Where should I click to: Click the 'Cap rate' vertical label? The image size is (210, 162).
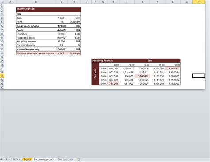tap(95, 74)
